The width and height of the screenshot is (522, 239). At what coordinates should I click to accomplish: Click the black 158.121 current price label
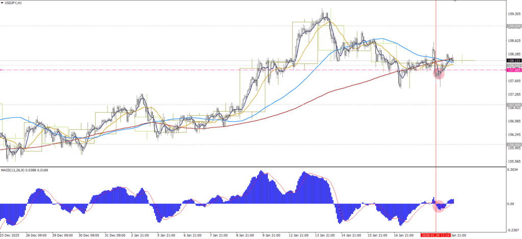coord(514,61)
